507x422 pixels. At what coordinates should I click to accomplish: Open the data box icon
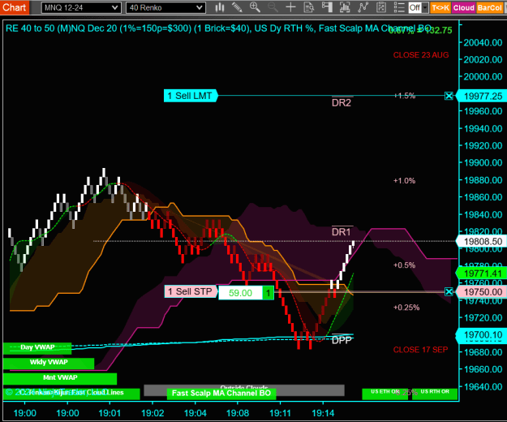tap(309, 7)
